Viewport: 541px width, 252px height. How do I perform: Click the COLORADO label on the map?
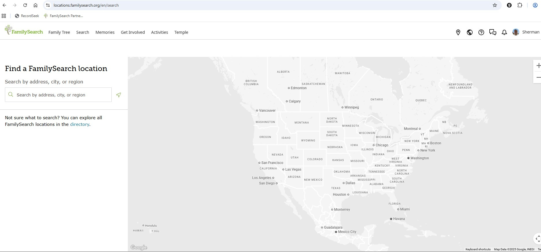(315, 159)
